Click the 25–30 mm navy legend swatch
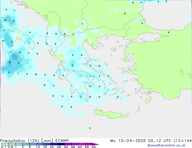This screenshot has width=192, height=148. point(61,144)
